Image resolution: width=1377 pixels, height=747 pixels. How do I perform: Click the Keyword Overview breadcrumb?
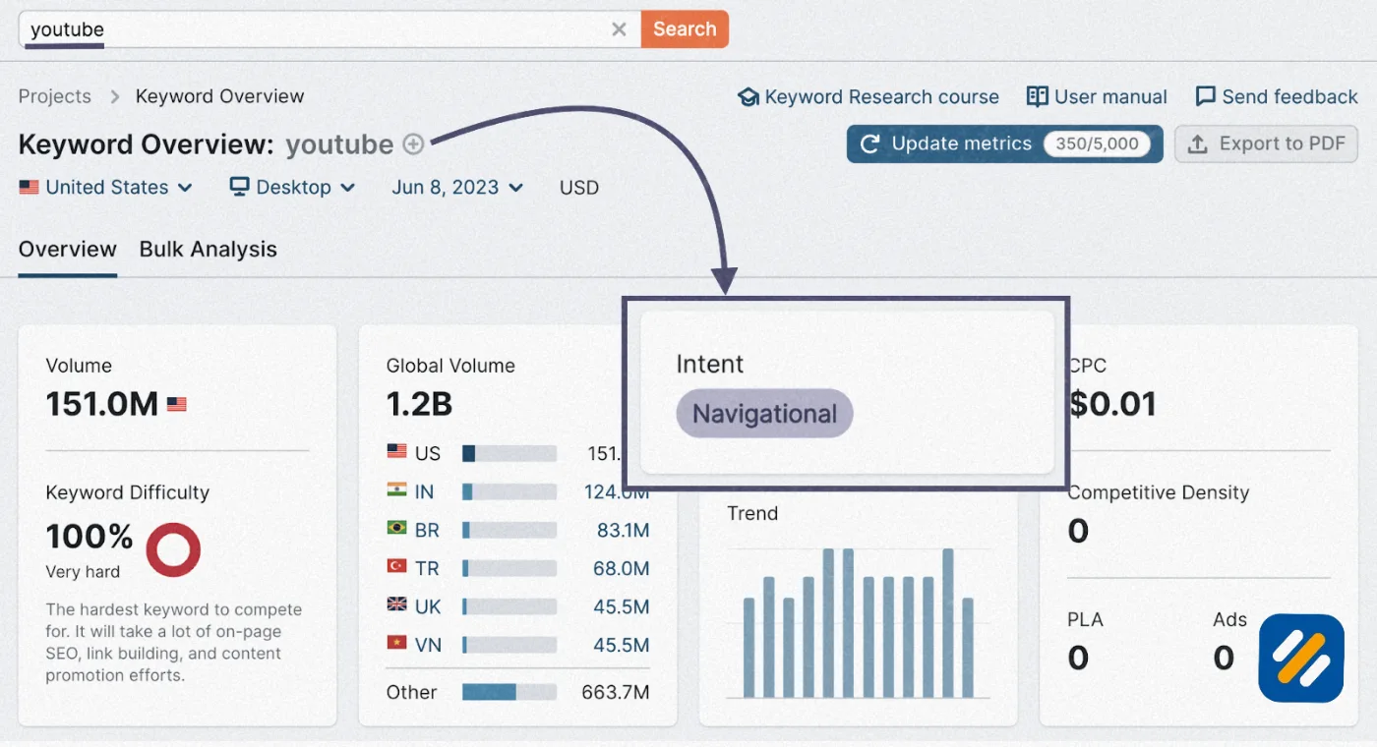pyautogui.click(x=219, y=96)
